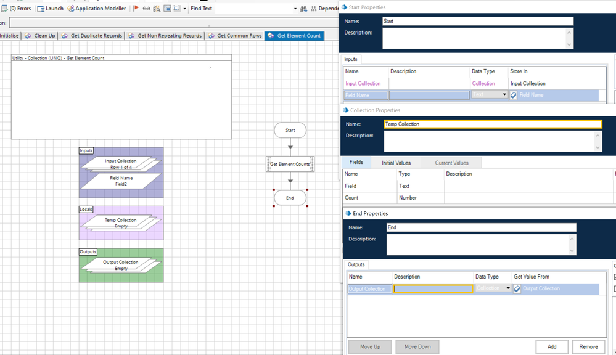Click the Remove button
Image resolution: width=616 pixels, height=355 pixels.
pyautogui.click(x=588, y=346)
